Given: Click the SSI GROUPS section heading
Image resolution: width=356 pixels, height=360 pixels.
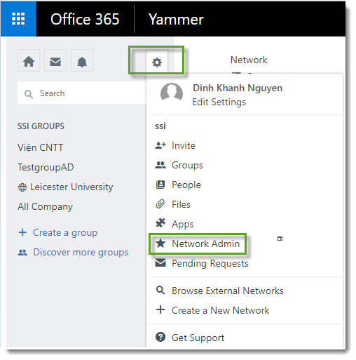Looking at the screenshot, I should coord(41,126).
